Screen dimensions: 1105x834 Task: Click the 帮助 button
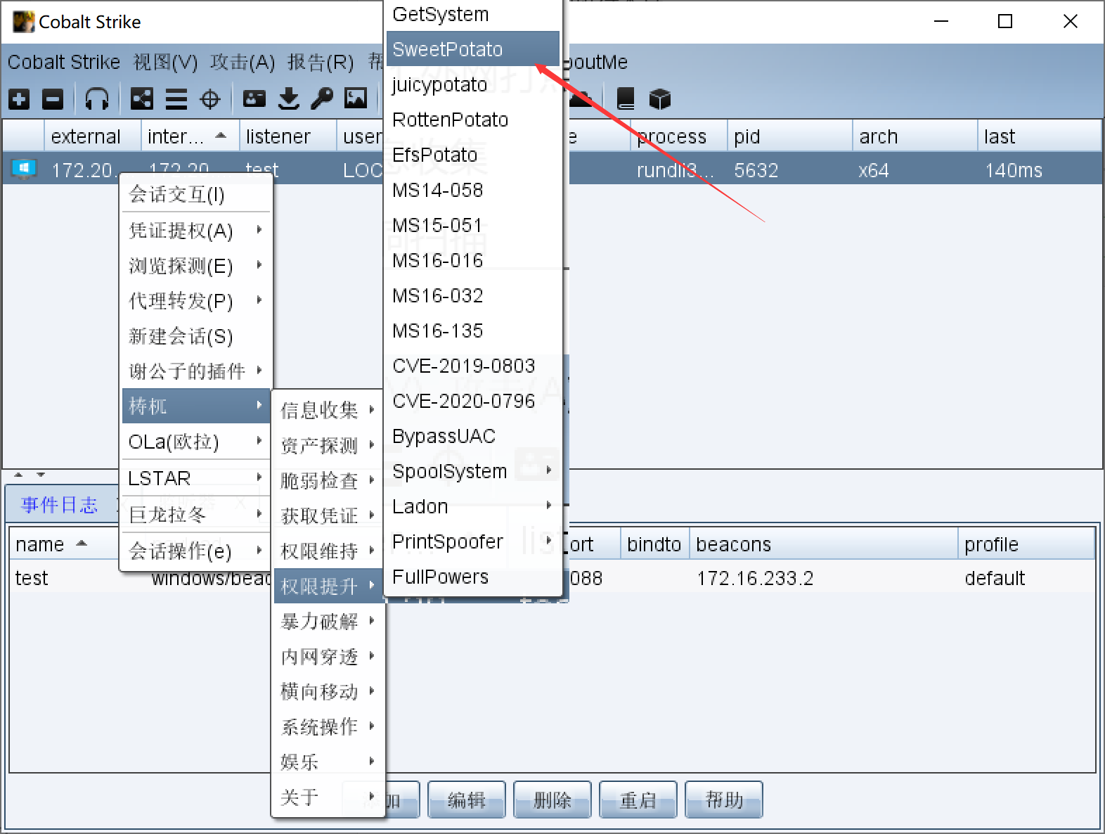(x=724, y=800)
